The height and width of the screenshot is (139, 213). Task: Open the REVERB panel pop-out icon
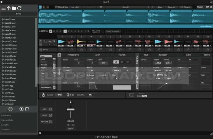click(x=51, y=122)
